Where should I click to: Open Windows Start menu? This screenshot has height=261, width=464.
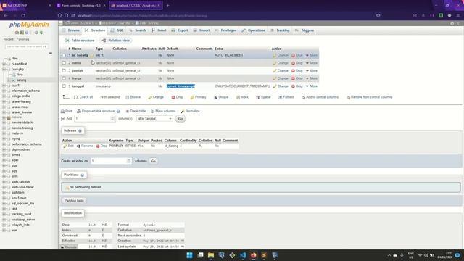point(190,255)
